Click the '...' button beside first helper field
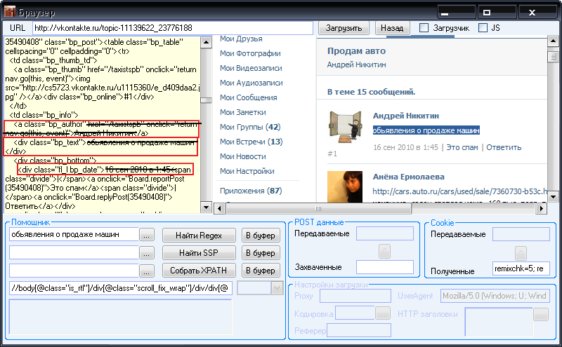Viewport: 562px width, 347px height. [146, 235]
